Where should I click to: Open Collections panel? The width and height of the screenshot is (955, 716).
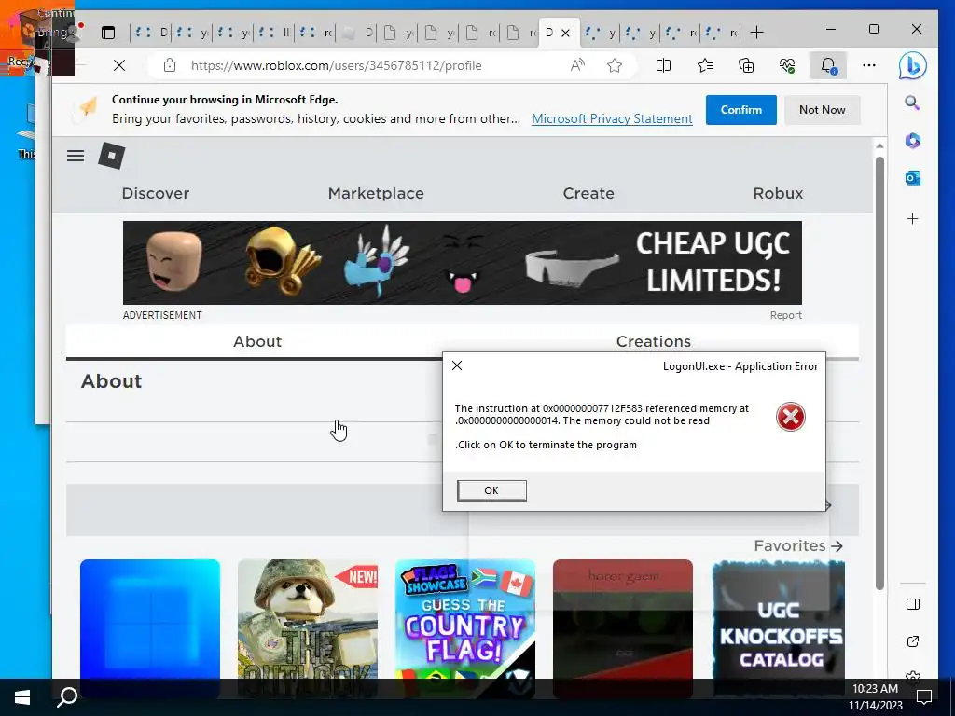[746, 65]
